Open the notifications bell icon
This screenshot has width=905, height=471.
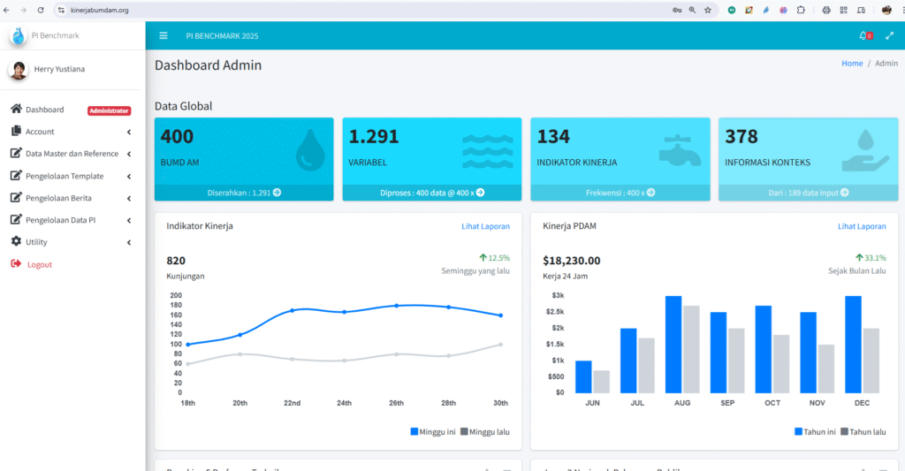[x=863, y=36]
